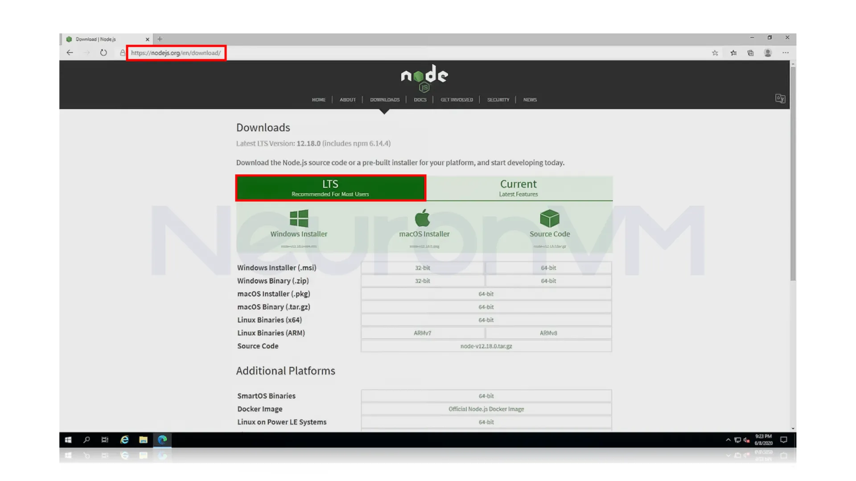Open NEWS in site navigation
The image size is (856, 481).
530,100
